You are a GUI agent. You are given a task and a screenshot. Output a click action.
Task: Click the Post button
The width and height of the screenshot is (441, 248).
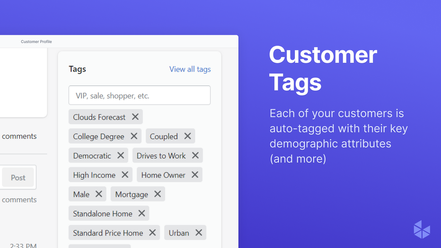(18, 177)
